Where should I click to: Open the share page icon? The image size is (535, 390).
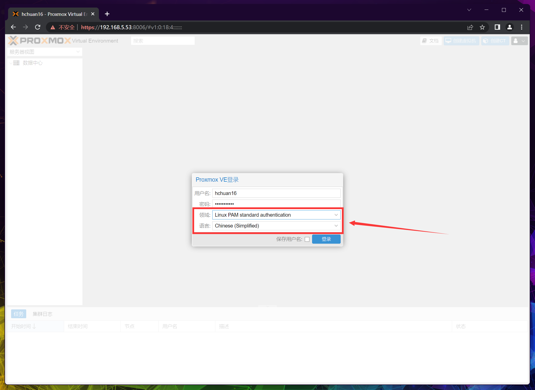tap(470, 27)
